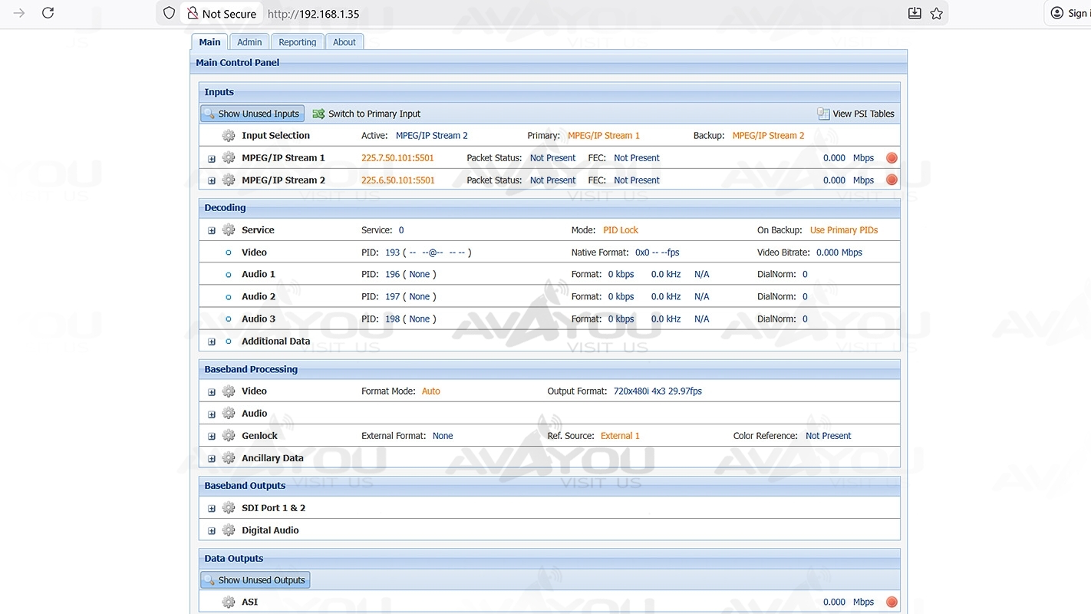Open the Reporting tab

click(x=297, y=42)
